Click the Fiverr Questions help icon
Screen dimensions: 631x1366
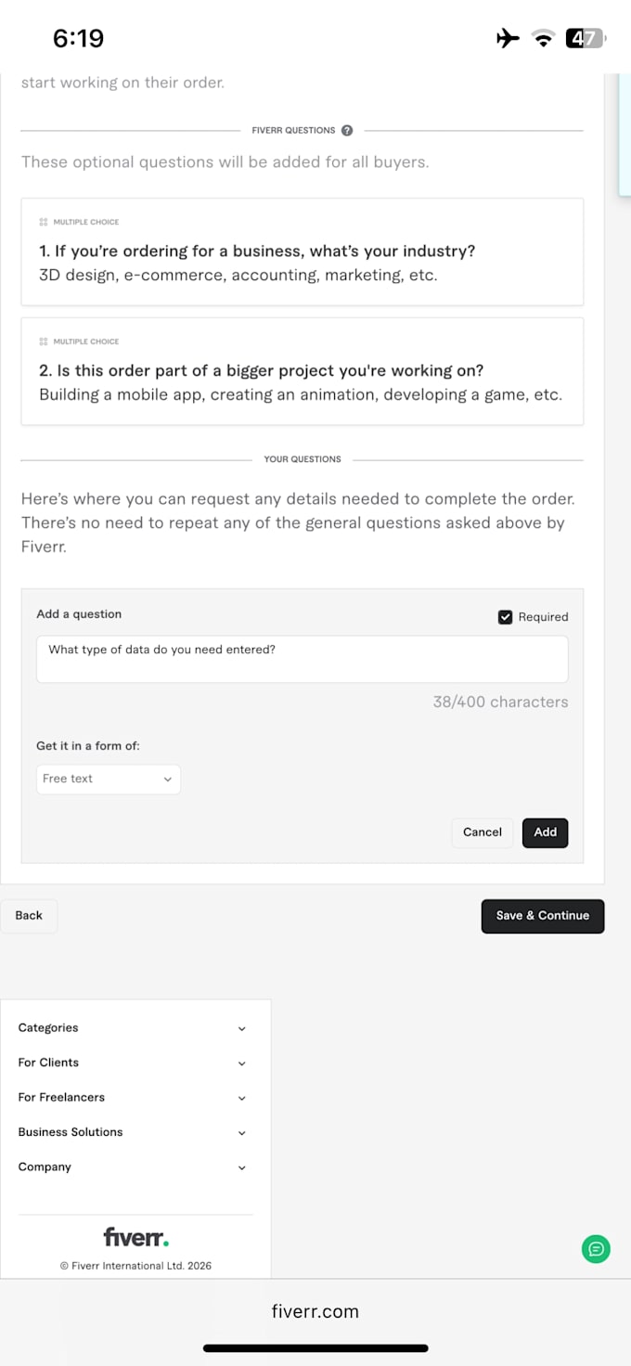point(347,130)
